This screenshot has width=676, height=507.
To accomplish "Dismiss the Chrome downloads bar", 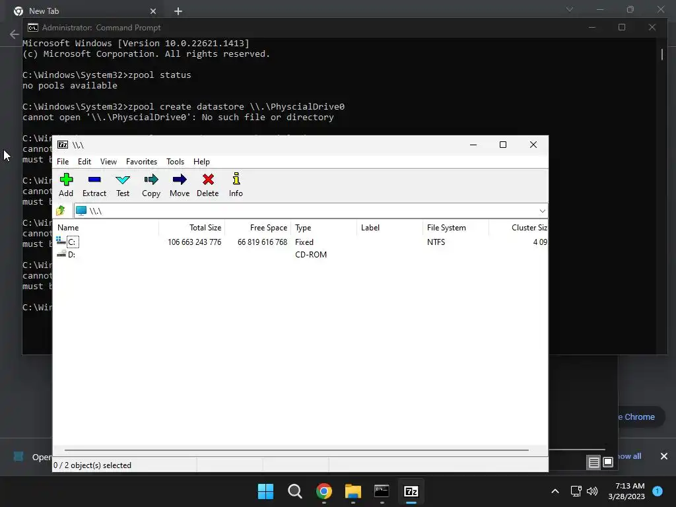I will (x=664, y=456).
